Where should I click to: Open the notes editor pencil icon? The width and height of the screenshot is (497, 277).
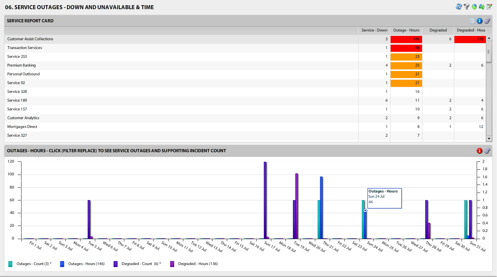click(489, 6)
